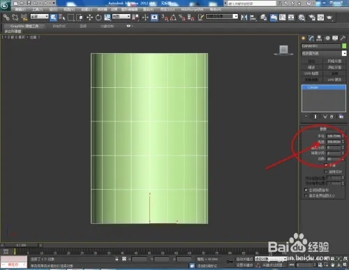
Task: Toggle the Angle Snap icon
Action: pos(173,17)
